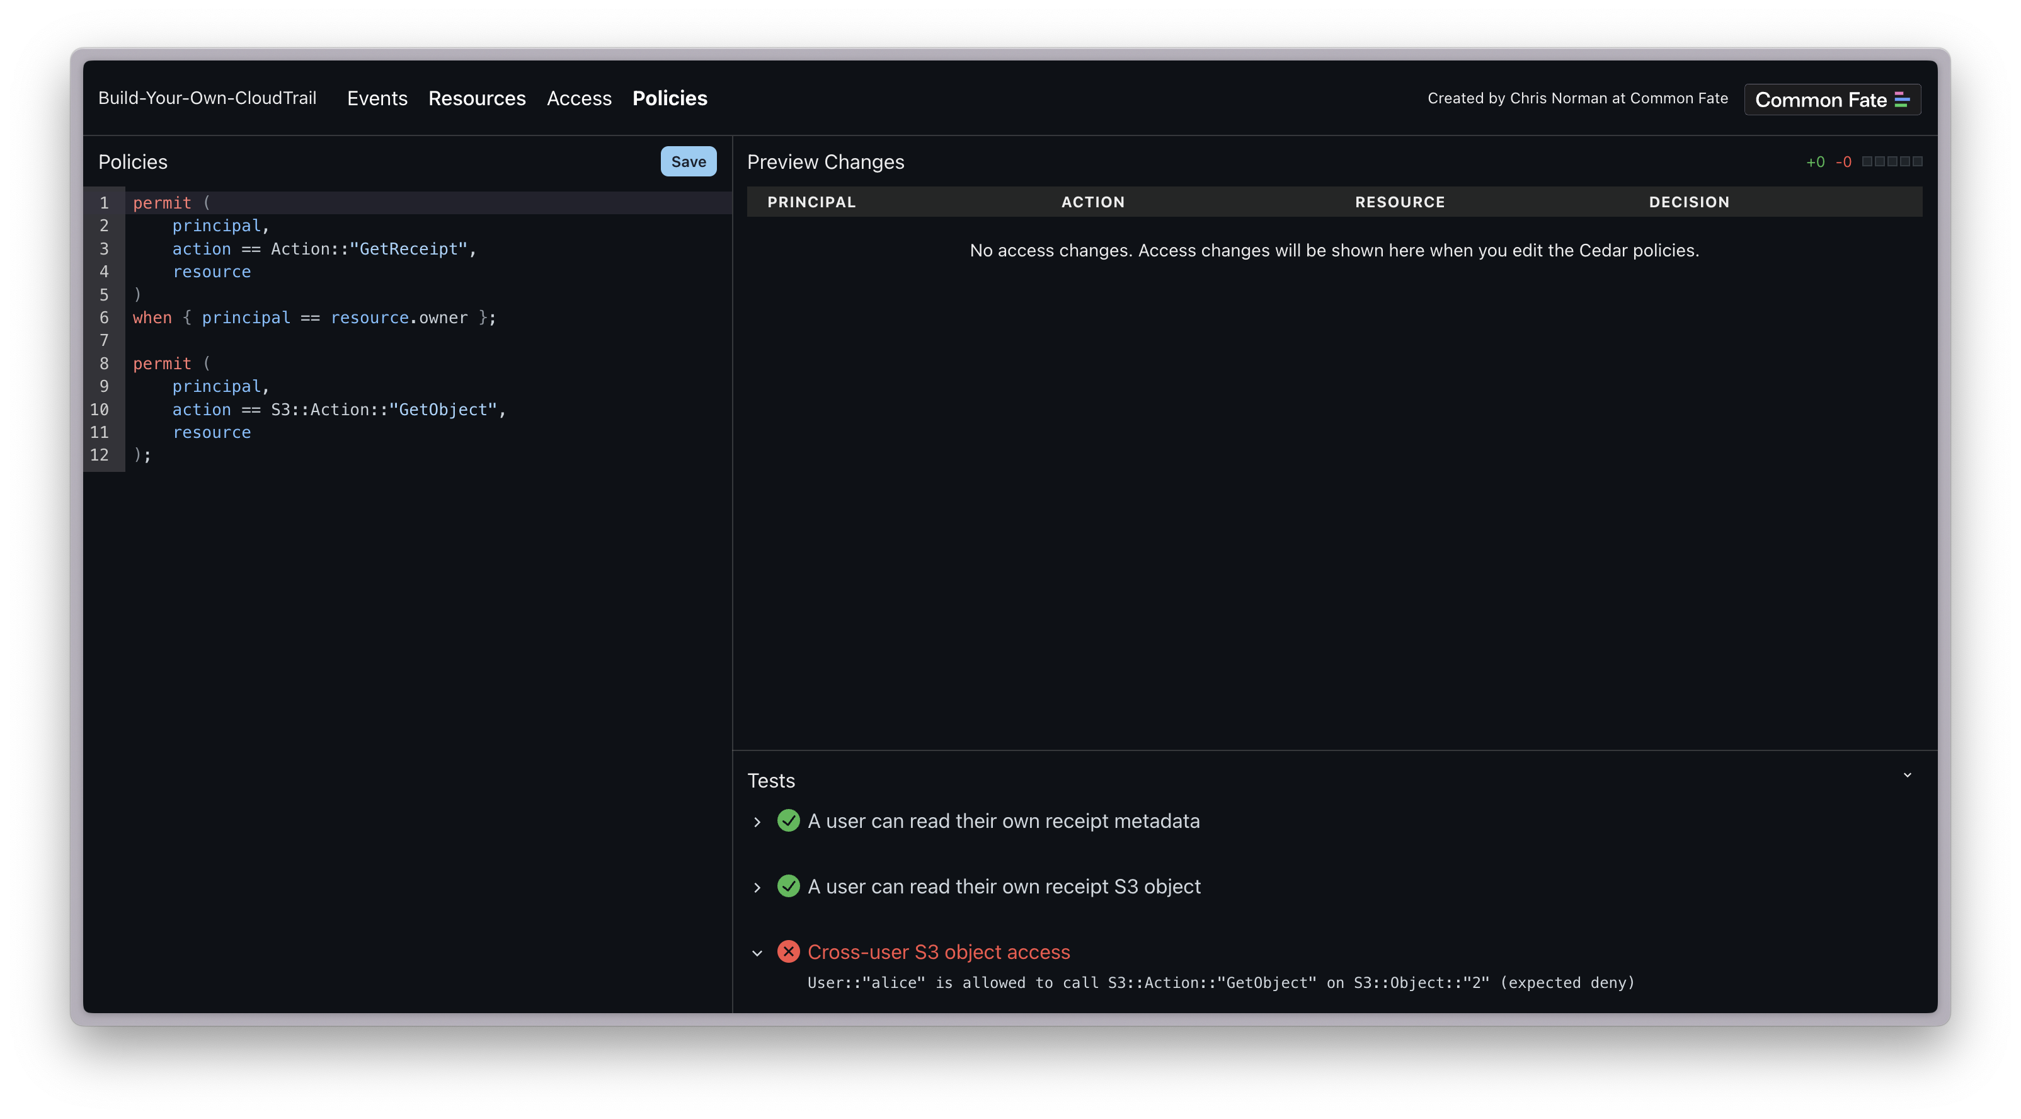Screen dimensions: 2021x1119
Task: Click the Access navigation icon
Action: (x=578, y=98)
